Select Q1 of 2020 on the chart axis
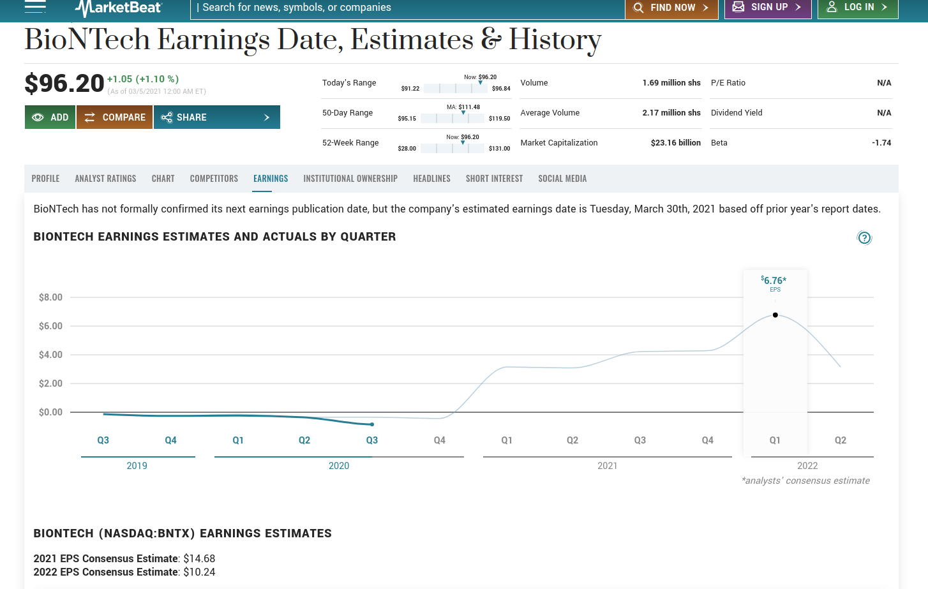Screen dimensions: 928x589 238,440
